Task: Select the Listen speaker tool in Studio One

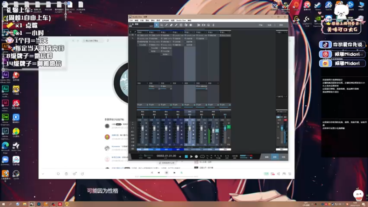Action: (x=191, y=25)
